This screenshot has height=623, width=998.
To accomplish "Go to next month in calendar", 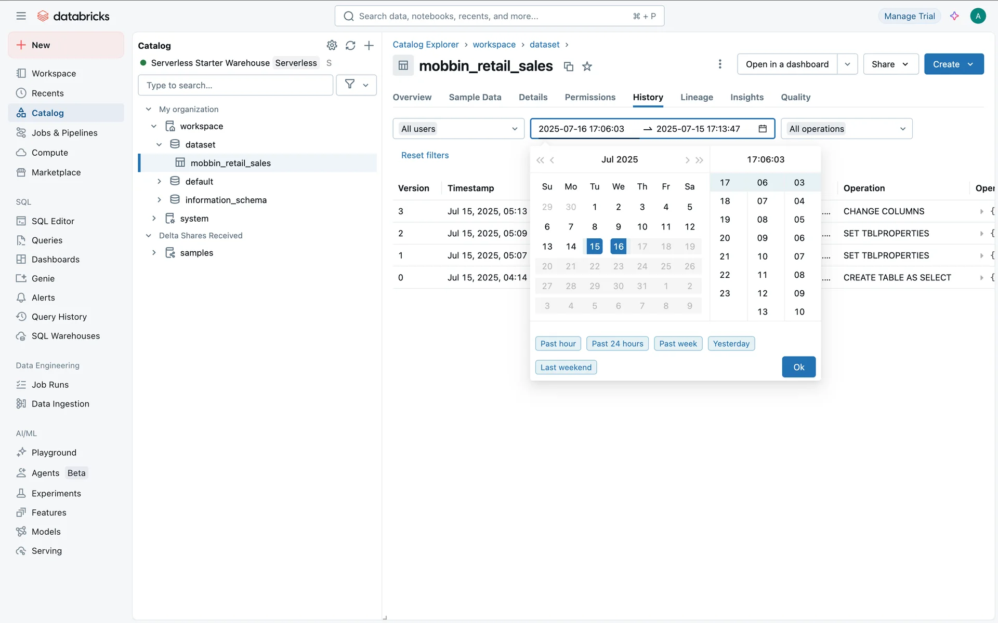I will click(687, 160).
